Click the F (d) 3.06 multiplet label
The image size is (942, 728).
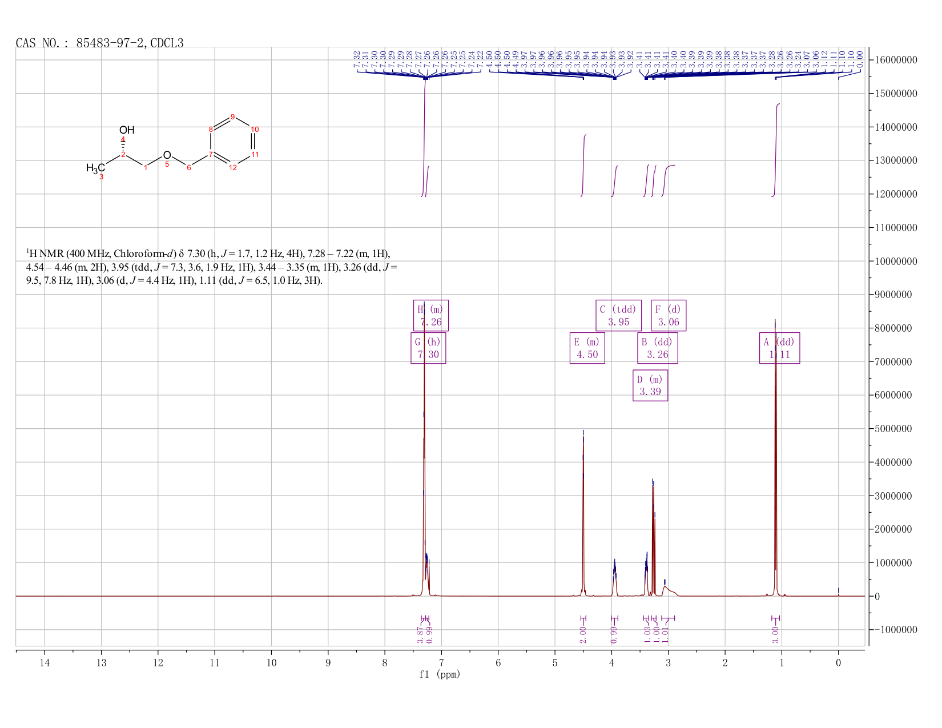[669, 315]
